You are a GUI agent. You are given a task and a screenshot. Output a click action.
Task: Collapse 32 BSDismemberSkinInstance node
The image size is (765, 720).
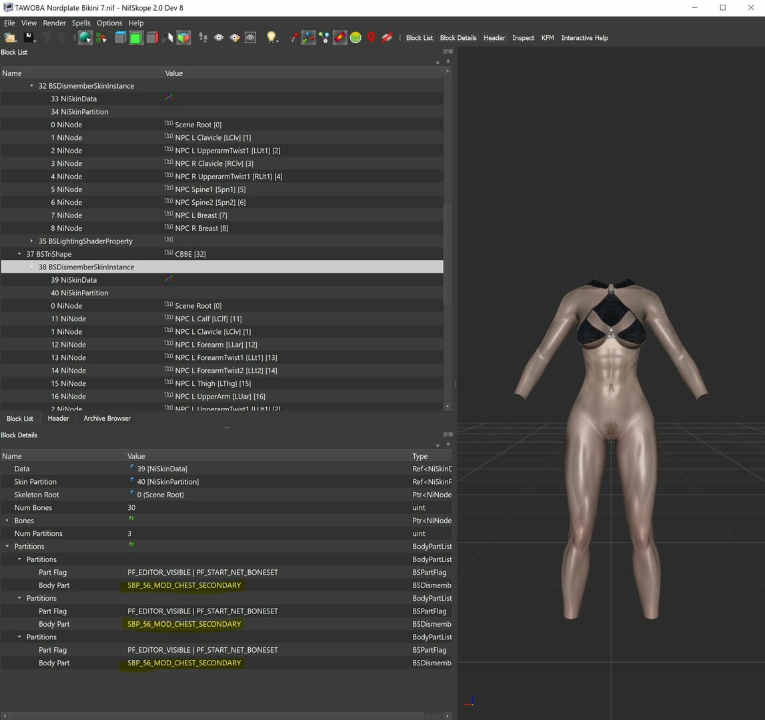(x=32, y=86)
